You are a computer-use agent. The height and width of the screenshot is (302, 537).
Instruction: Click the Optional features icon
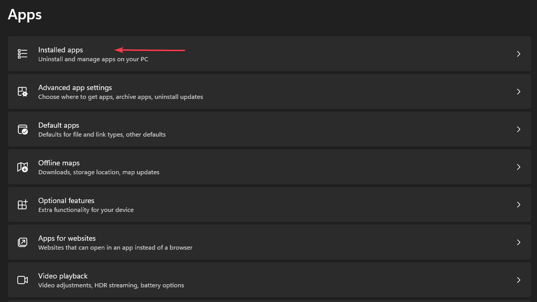(x=22, y=204)
